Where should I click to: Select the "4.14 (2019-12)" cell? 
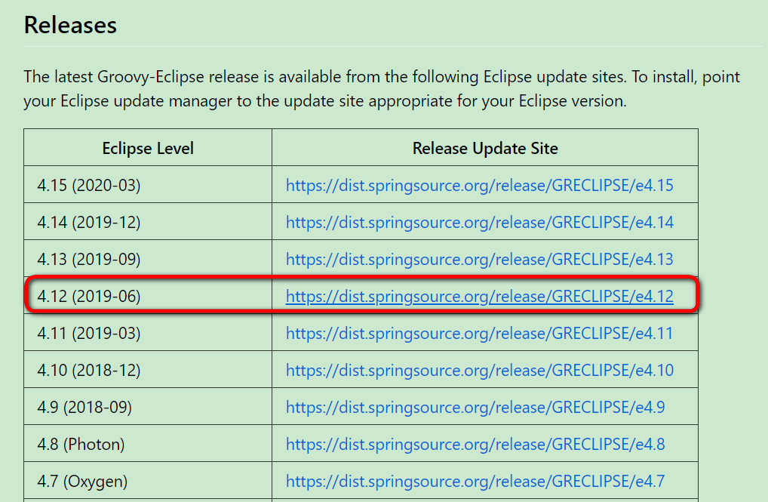[x=148, y=221]
